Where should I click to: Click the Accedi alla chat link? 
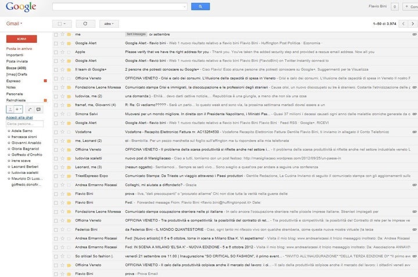tap(19, 117)
